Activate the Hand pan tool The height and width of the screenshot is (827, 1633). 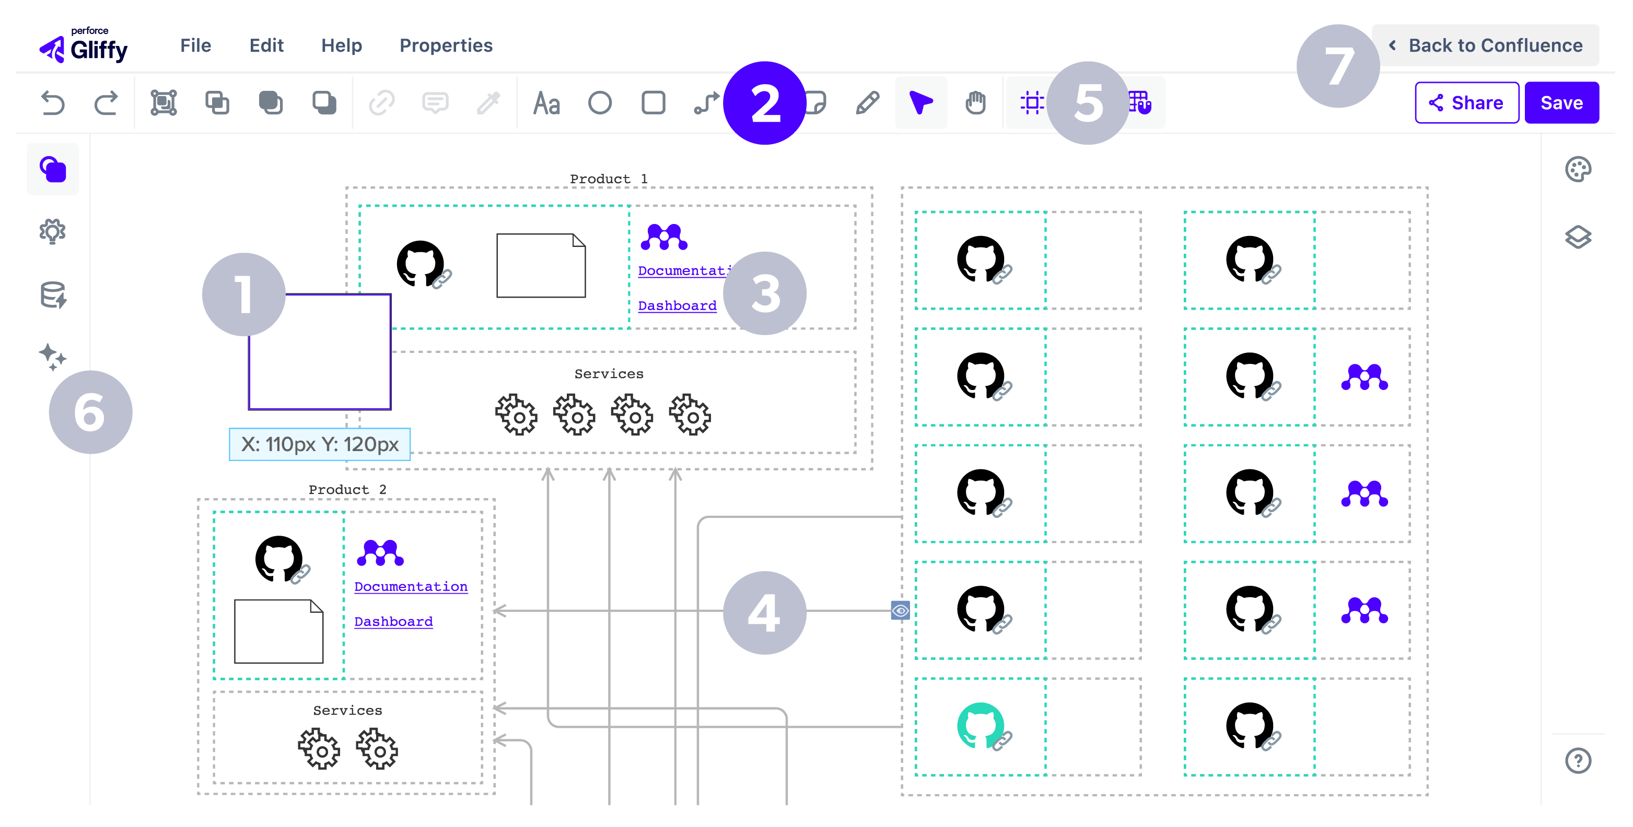[975, 103]
